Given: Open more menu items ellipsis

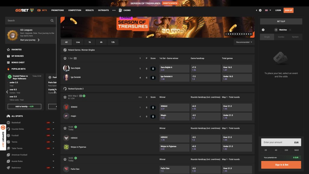Looking at the screenshot, I should (x=114, y=10).
